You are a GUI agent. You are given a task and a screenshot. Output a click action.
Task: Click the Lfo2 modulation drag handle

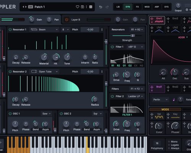point(168,28)
